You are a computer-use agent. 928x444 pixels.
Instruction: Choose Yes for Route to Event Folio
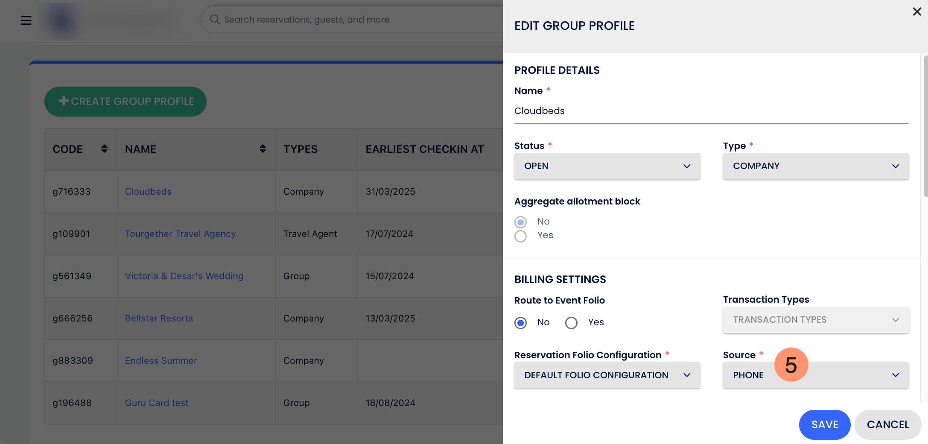click(571, 323)
